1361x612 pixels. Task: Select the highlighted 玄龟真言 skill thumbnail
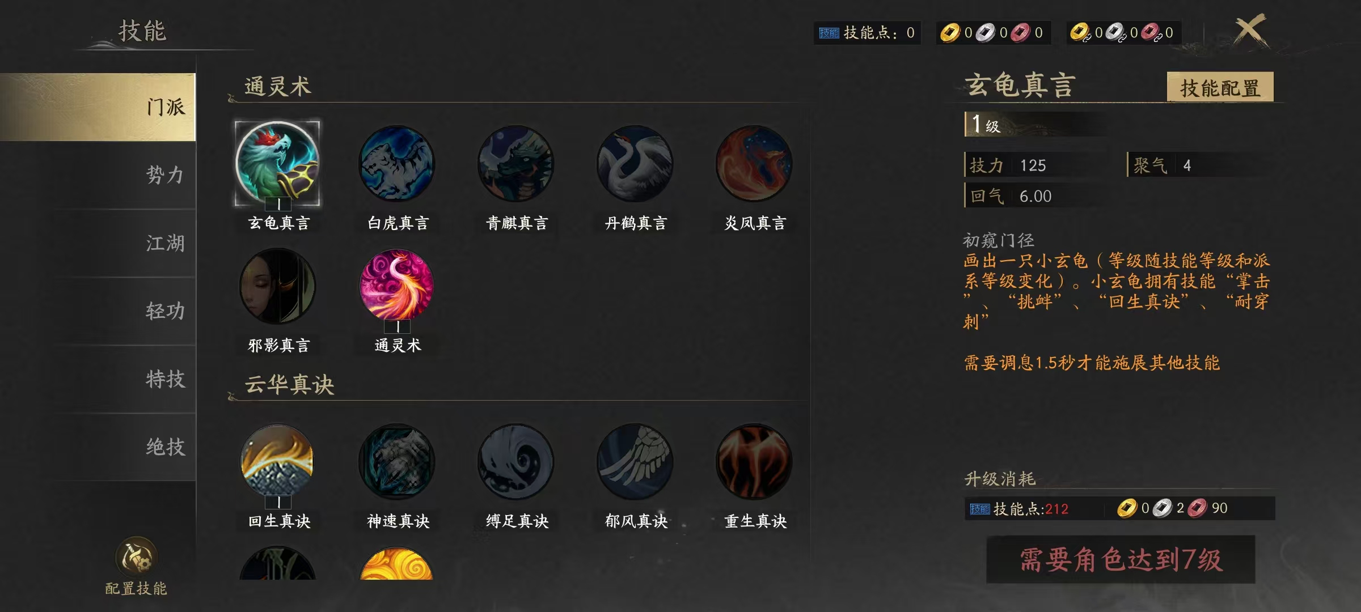pyautogui.click(x=278, y=163)
